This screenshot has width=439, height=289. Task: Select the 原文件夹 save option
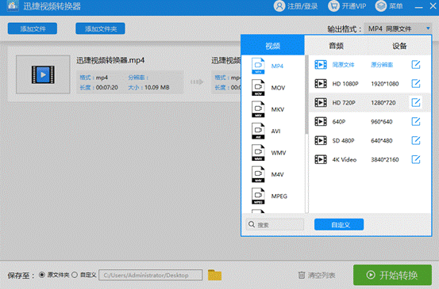(x=42, y=275)
